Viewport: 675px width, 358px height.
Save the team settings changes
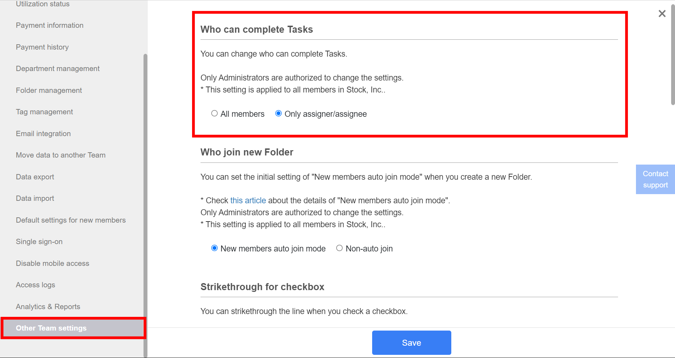pyautogui.click(x=411, y=343)
